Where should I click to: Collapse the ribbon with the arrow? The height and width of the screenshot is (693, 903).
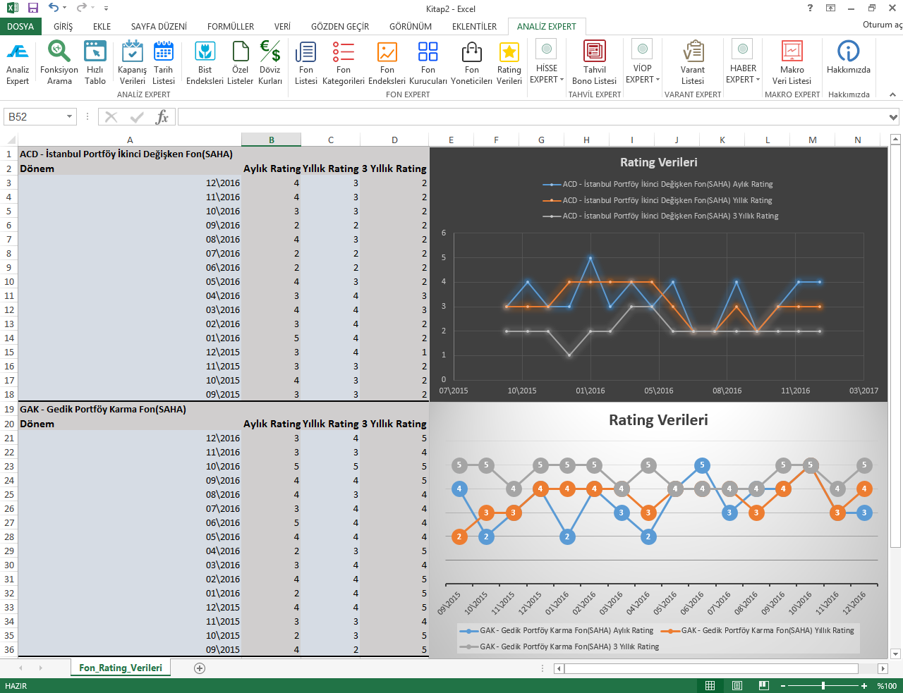(x=892, y=94)
